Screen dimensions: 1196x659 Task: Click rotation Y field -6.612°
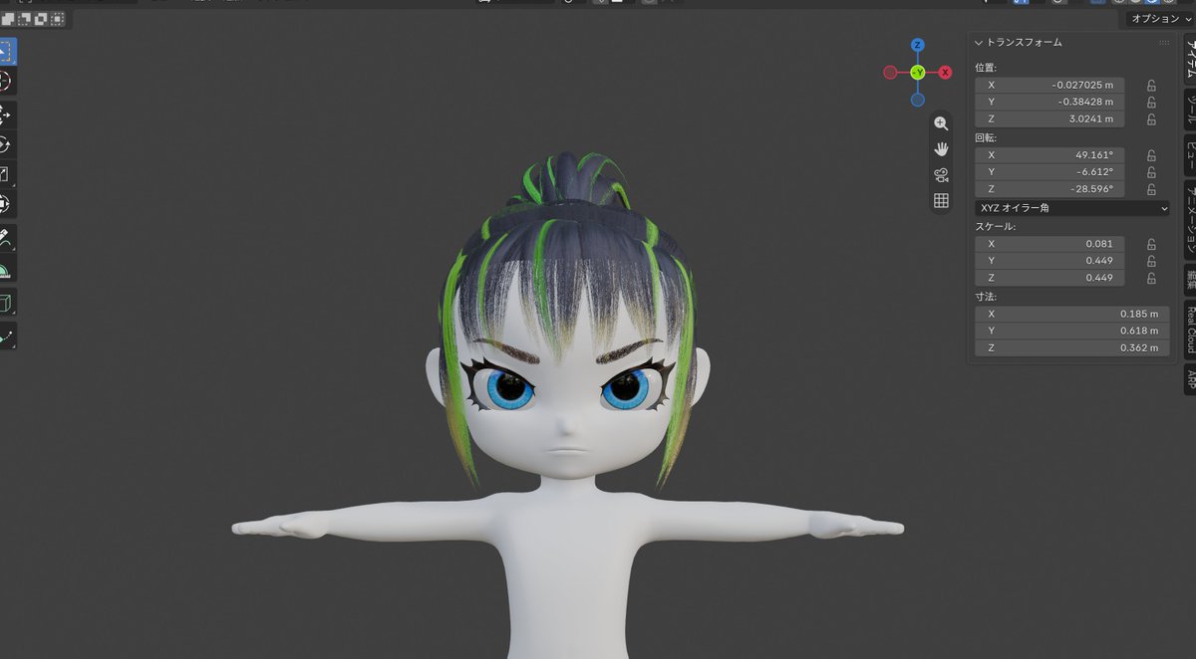tap(1049, 172)
